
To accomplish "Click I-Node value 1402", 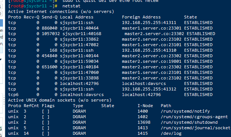I will point(143,117).
